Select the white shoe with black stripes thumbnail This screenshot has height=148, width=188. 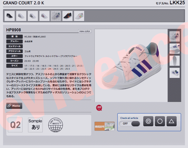[x=33, y=16]
